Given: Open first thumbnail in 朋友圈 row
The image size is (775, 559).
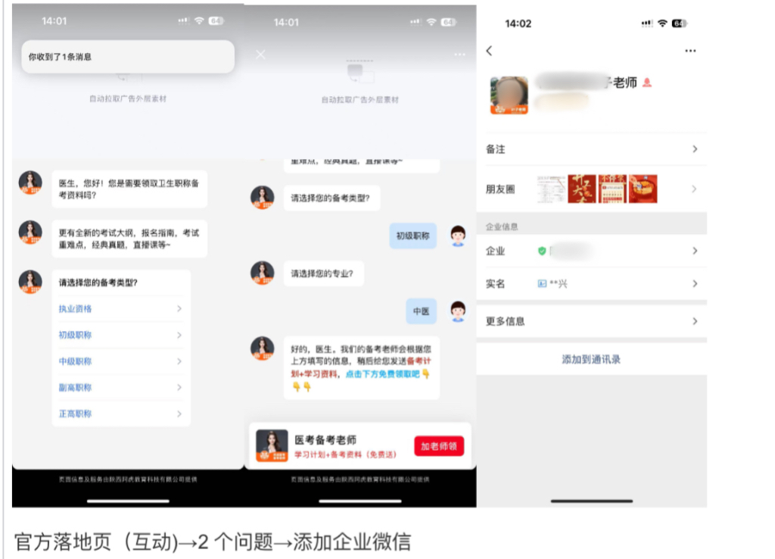Looking at the screenshot, I should tap(551, 189).
